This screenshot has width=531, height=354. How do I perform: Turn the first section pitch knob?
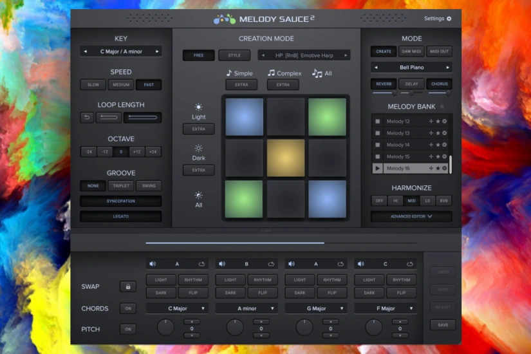point(165,328)
